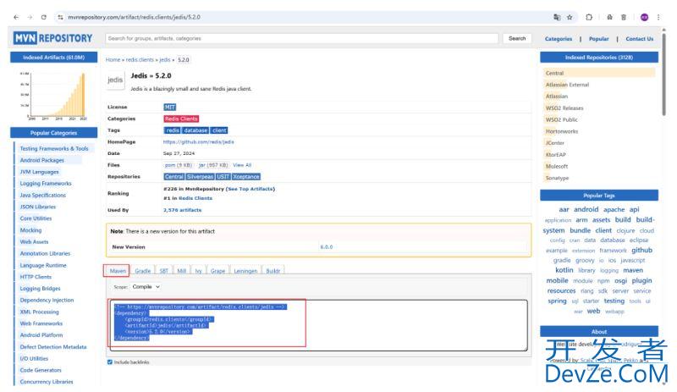Open Dependency Injection category
Image resolution: width=677 pixels, height=392 pixels.
tap(47, 301)
